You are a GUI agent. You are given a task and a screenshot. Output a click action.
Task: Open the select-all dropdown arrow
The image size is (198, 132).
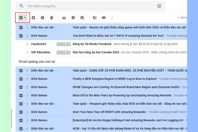[25, 18]
